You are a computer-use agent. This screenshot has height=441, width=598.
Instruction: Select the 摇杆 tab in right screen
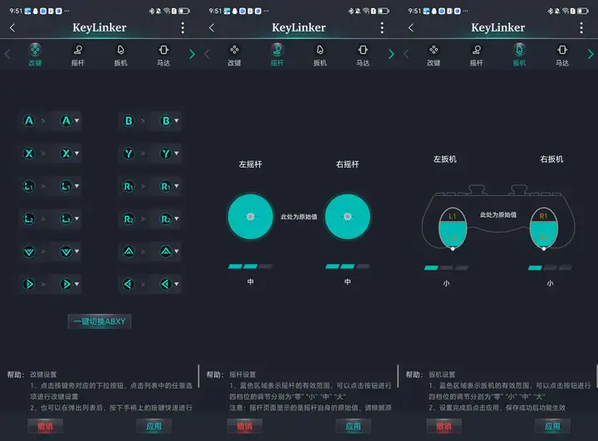click(x=477, y=55)
